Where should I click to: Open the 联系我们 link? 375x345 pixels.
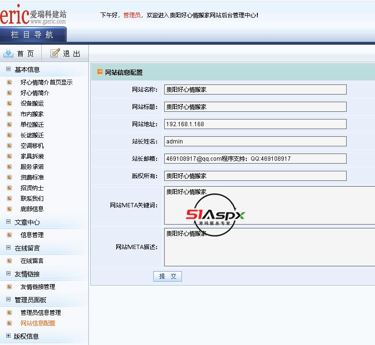pos(32,199)
